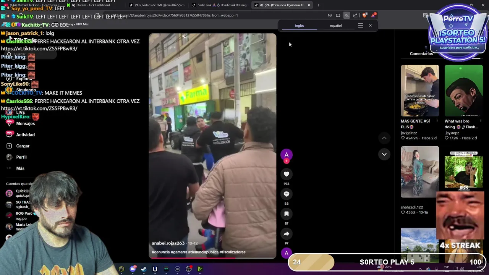Open the U app icon in taskbar
The width and height of the screenshot is (489, 275).
pos(155,269)
